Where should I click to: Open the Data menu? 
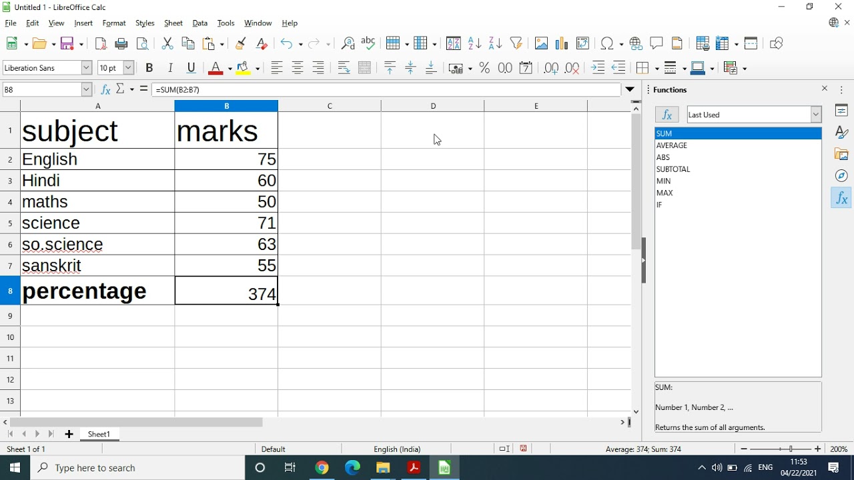pyautogui.click(x=200, y=23)
